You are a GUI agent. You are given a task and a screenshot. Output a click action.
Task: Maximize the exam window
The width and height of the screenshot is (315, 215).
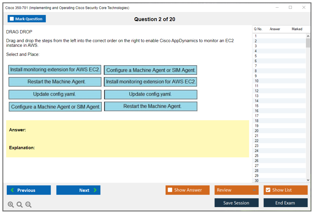(290, 8)
